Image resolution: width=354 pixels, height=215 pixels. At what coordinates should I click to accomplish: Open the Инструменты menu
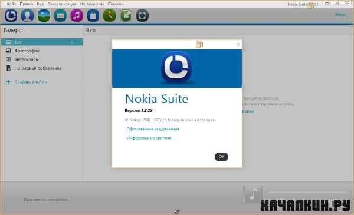click(x=92, y=4)
